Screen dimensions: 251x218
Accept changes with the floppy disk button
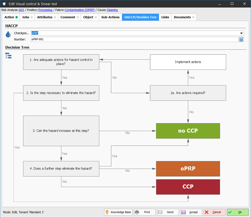click(191, 212)
